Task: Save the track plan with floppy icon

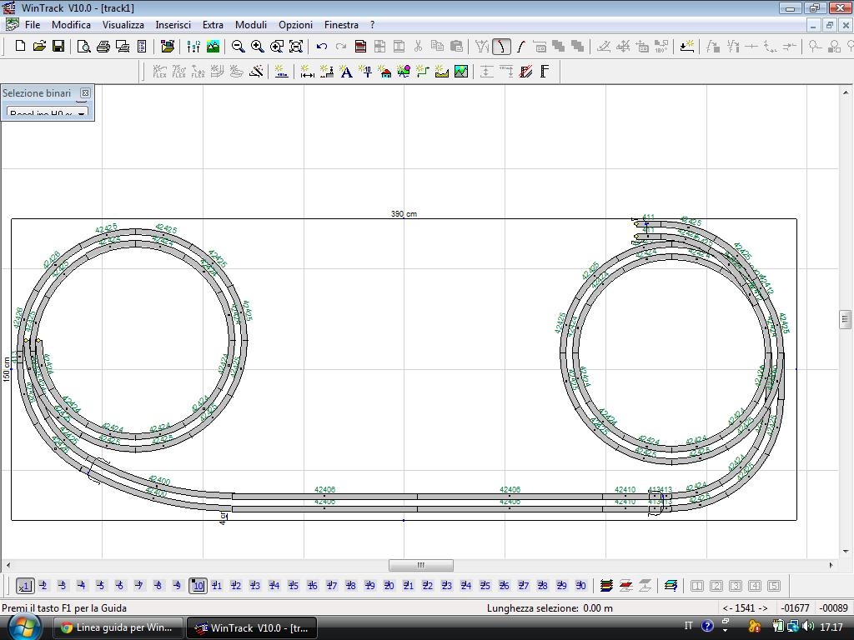Action: (58, 47)
